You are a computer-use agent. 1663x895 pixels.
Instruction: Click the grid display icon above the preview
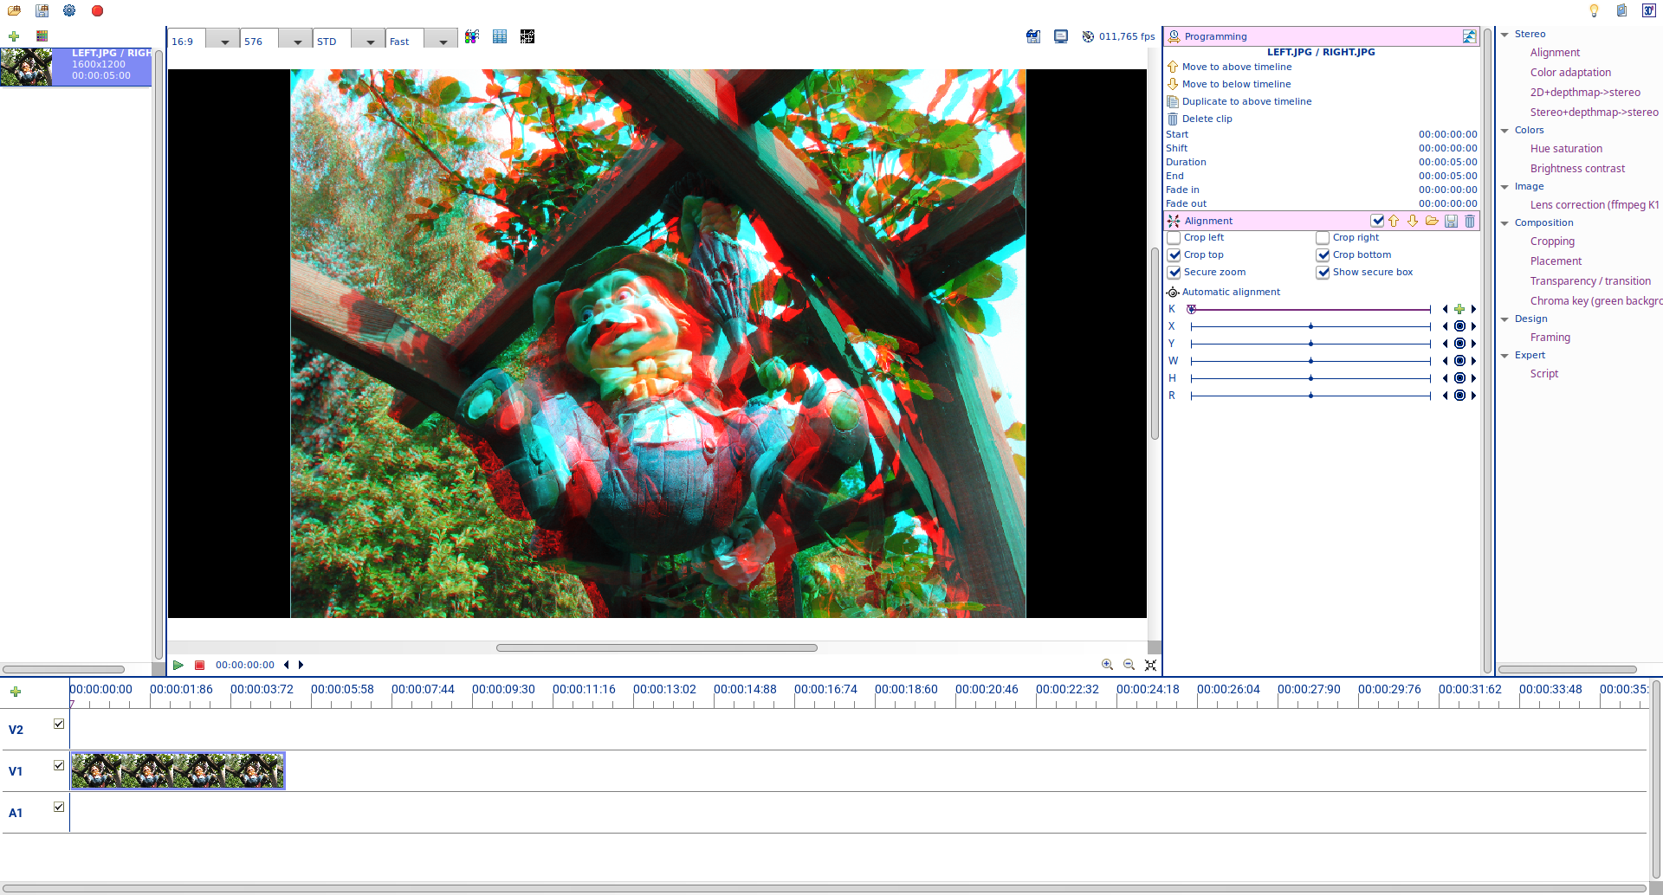500,36
